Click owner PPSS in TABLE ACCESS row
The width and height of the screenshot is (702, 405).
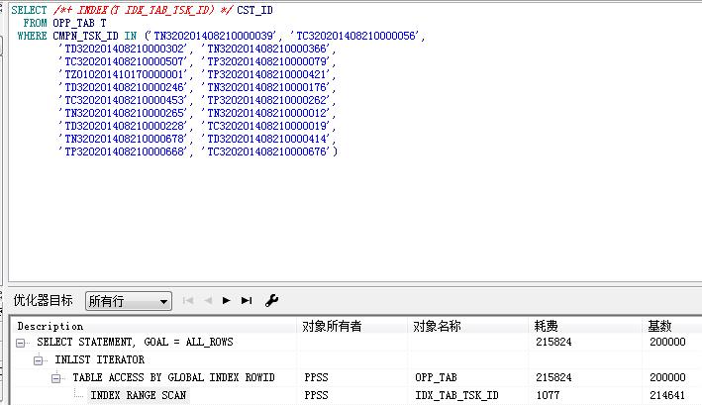[x=316, y=377]
